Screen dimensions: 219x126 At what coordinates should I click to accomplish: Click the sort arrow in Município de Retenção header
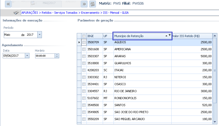[x=166, y=36]
